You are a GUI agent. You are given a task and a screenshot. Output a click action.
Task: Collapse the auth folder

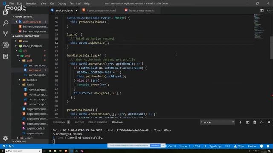click(x=29, y=60)
